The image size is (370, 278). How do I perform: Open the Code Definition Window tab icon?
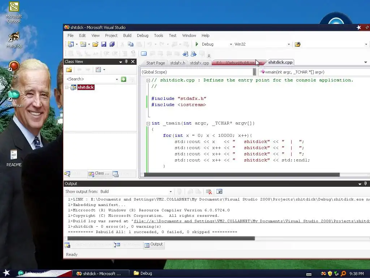click(67, 245)
